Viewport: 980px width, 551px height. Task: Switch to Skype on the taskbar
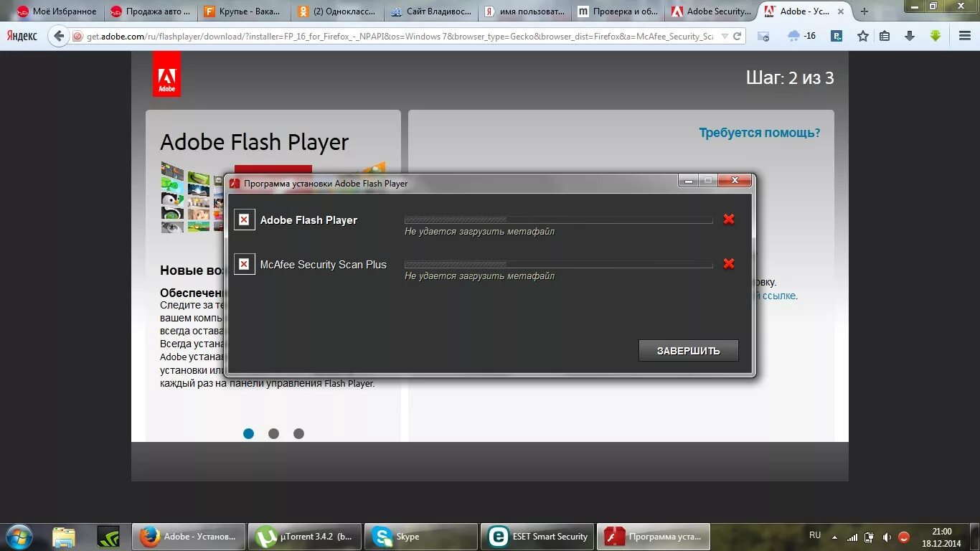point(421,537)
